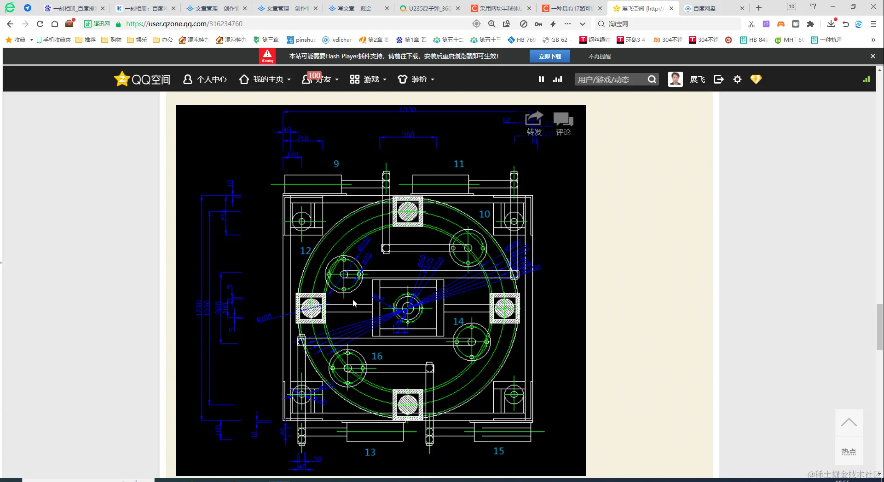
Task: Open the 手机收藏夹 bookmark
Action: pos(53,40)
